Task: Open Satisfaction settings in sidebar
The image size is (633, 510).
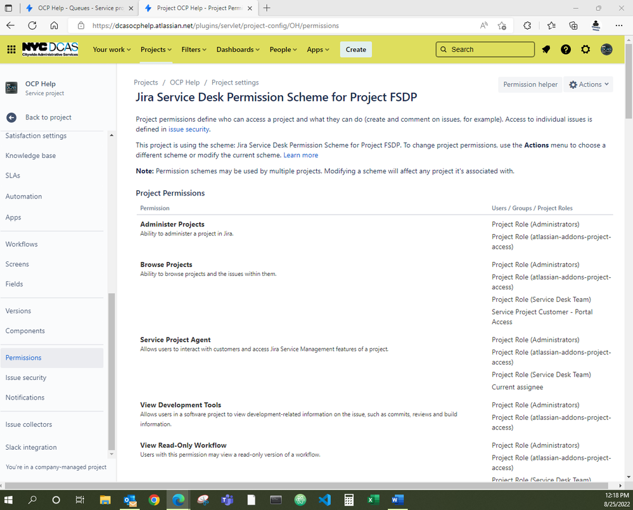Action: [36, 136]
